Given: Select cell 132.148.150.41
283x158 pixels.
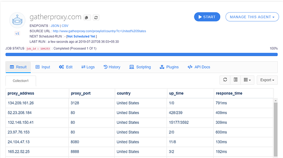Looking at the screenshot, I should [x=37, y=122].
